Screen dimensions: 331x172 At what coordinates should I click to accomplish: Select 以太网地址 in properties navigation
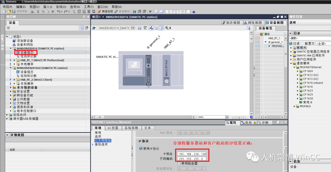pos(103,140)
